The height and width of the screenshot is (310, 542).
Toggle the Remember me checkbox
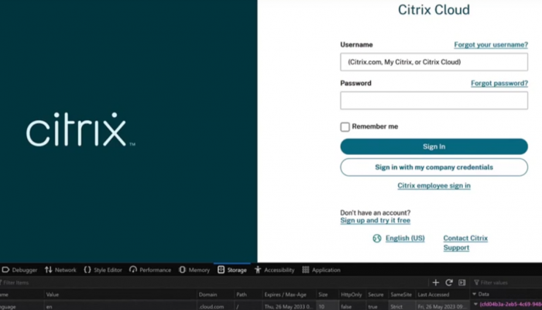345,126
